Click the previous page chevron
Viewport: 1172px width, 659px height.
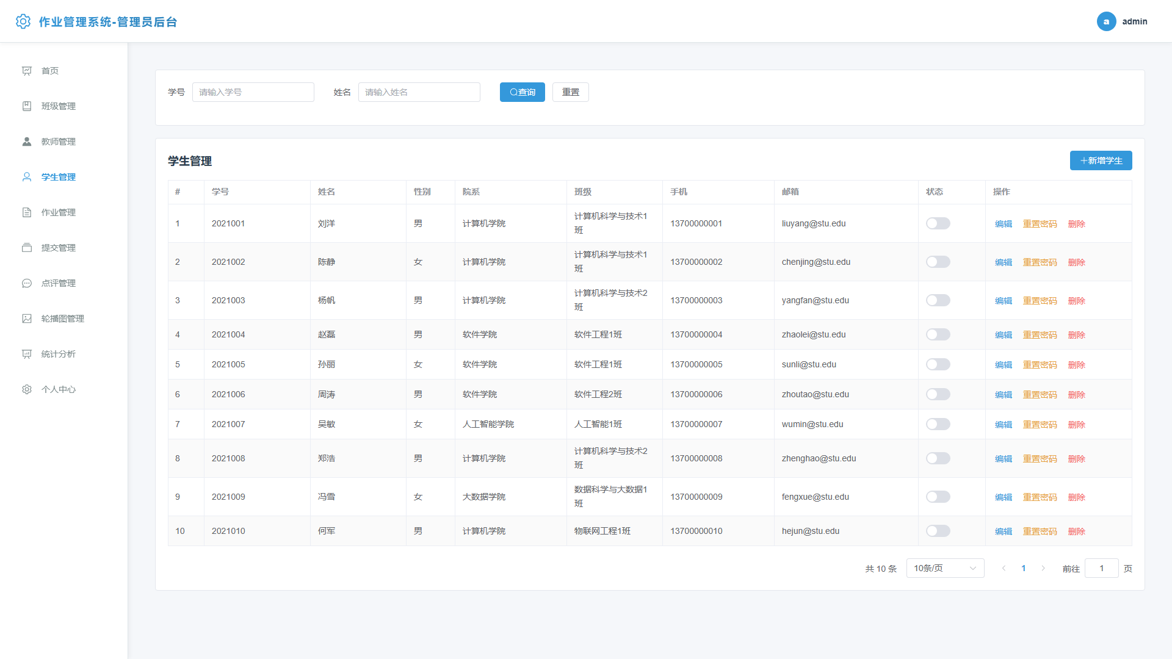coord(1004,568)
